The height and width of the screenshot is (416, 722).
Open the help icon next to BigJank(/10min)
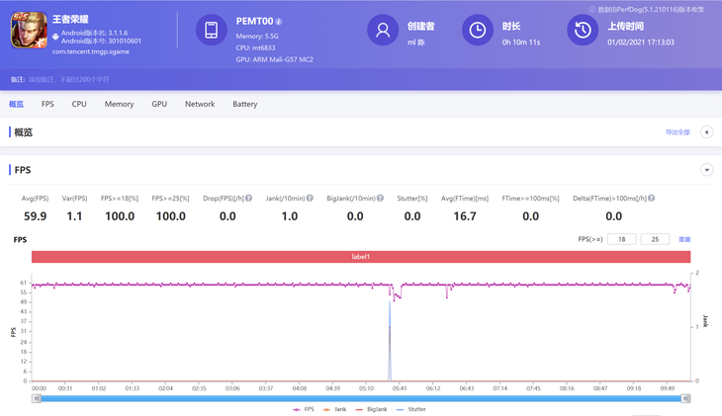pyautogui.click(x=379, y=198)
